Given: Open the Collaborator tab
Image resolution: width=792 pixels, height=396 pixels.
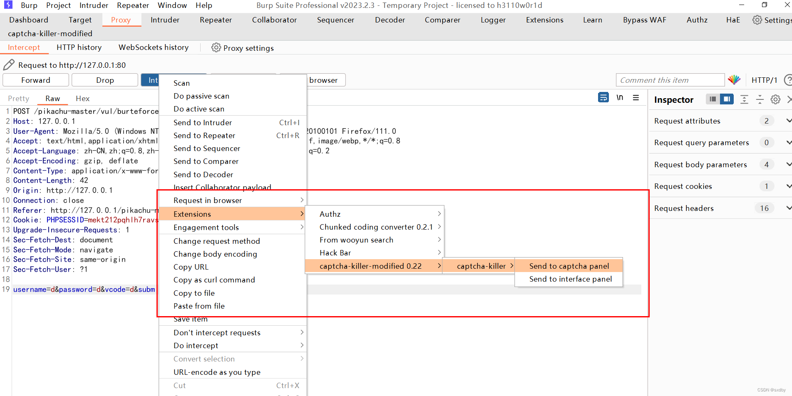Looking at the screenshot, I should [274, 20].
